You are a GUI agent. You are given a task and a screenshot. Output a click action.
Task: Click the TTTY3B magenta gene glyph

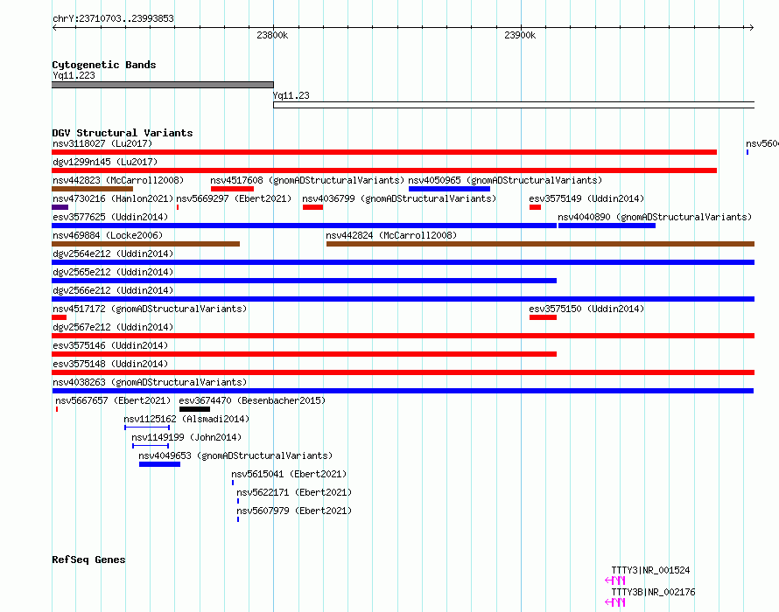pyautogui.click(x=615, y=602)
